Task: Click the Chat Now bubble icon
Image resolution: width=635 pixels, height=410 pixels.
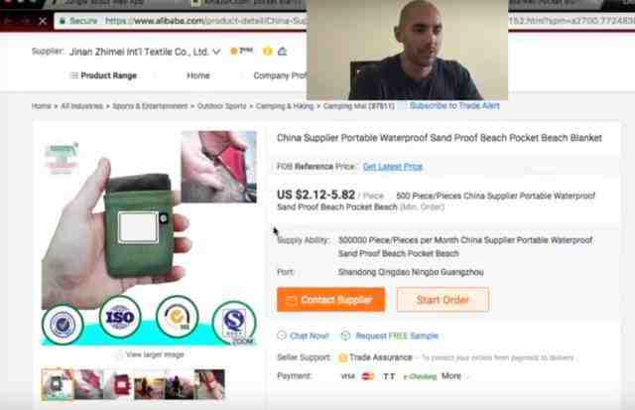Action: click(x=282, y=336)
